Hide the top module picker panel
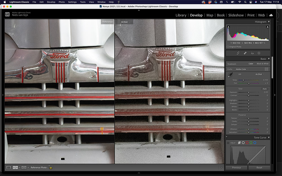The image size is (282, 176). (139, 10)
